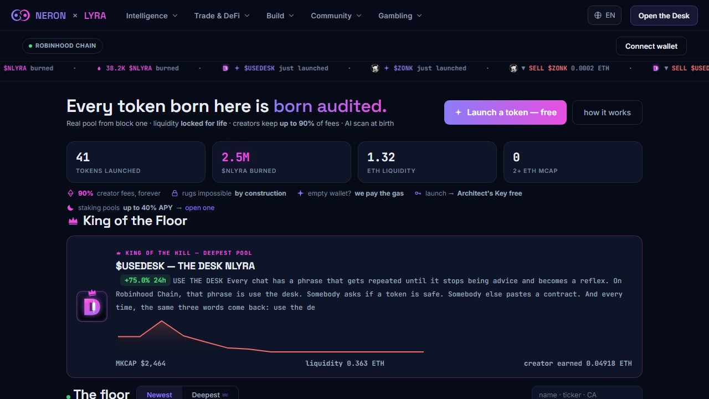Click the $USEDESK just launched ticker entry
The image size is (709, 399).
(275, 68)
